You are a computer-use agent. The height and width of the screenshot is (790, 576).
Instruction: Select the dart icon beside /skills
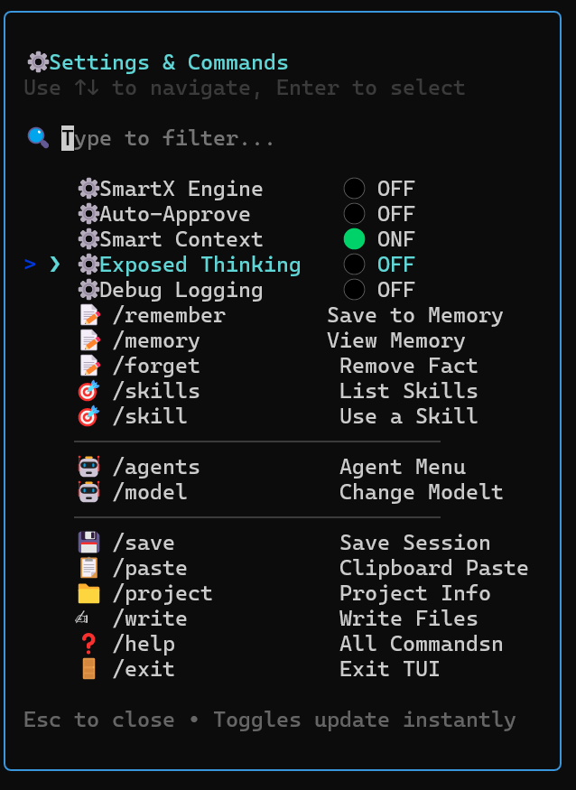(x=88, y=391)
